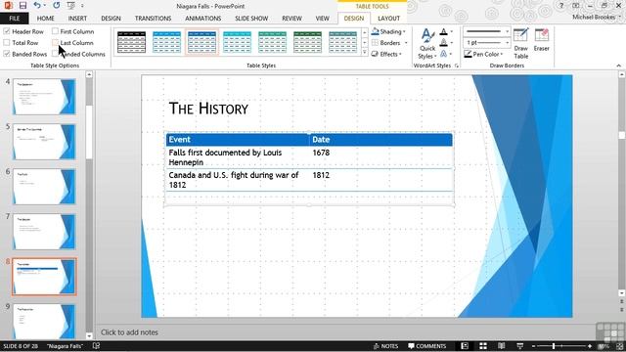Redo the last action
The height and width of the screenshot is (352, 626).
tap(57, 6)
